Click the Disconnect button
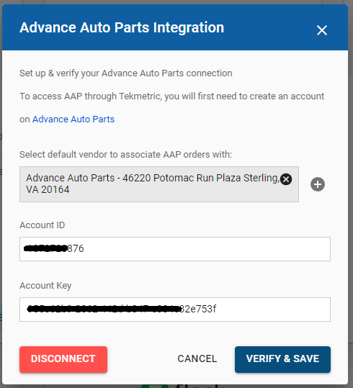The width and height of the screenshot is (353, 388). [63, 359]
